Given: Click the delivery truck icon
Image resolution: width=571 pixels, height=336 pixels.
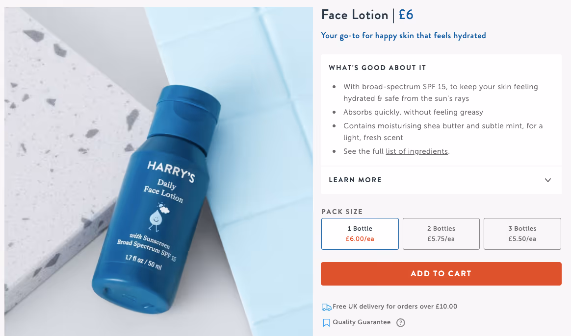Looking at the screenshot, I should (x=326, y=307).
